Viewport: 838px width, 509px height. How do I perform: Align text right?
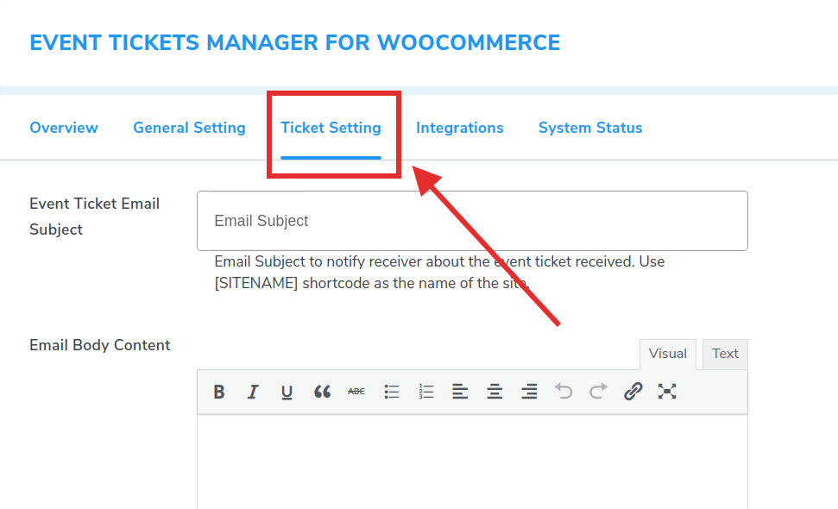(529, 392)
